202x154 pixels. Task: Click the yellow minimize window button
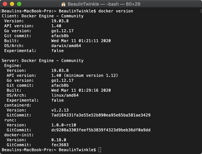12,4
